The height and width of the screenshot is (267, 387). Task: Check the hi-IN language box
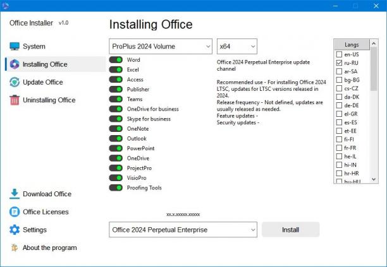340,165
